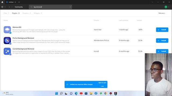The width and height of the screenshot is (172, 96).
Task: Open the Community page label
Action: point(19,7)
